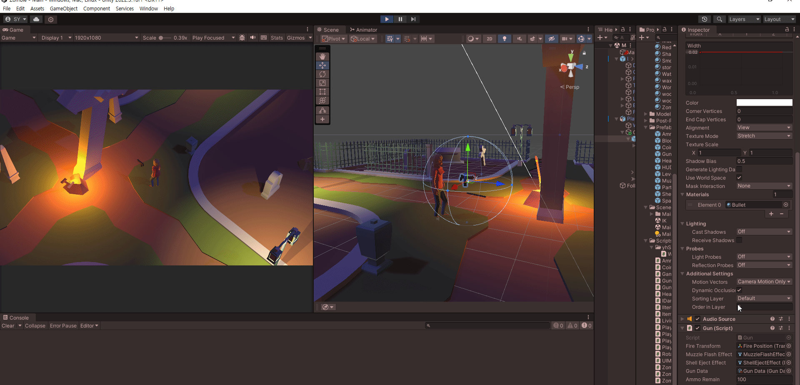Disable the Audio Source component checkbox
800x385 pixels.
click(x=697, y=319)
